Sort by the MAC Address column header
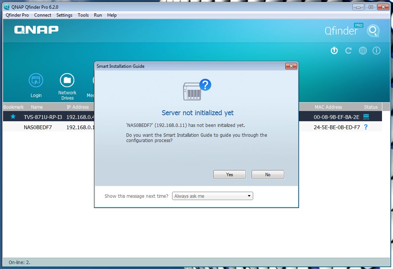The image size is (393, 269). (x=328, y=107)
